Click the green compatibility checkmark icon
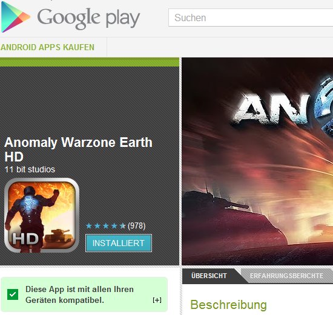 pyautogui.click(x=13, y=294)
